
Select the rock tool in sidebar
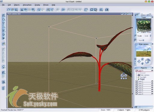click(x=4, y=34)
